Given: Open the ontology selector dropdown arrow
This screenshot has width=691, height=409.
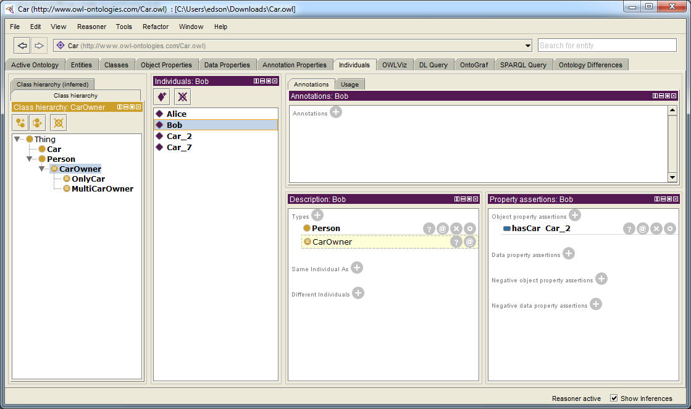Looking at the screenshot, I should (528, 45).
